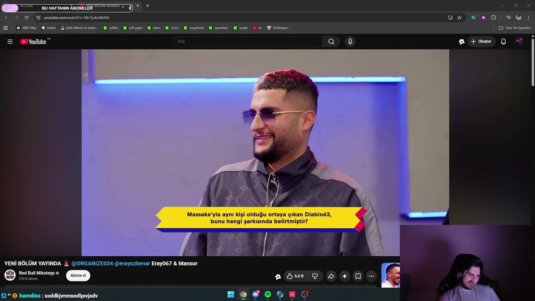This screenshot has width=535, height=301.
Task: Open the 7TV extension
Action: pos(473,18)
